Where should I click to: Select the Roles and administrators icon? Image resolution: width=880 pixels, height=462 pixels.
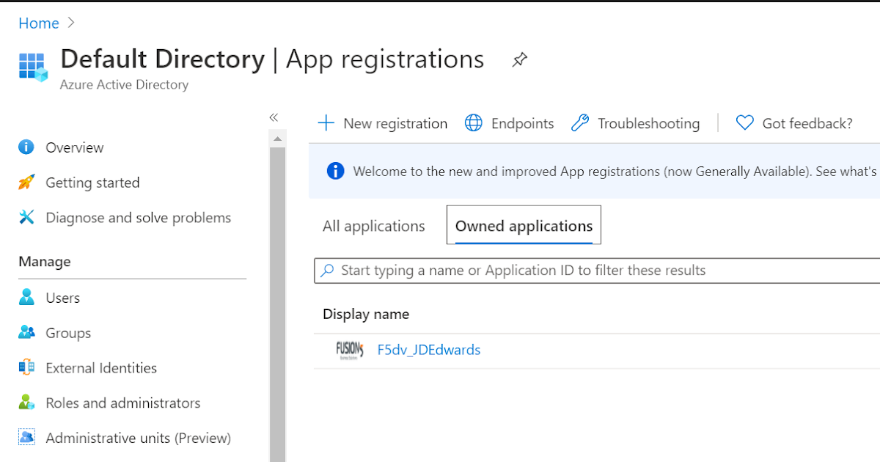point(27,403)
